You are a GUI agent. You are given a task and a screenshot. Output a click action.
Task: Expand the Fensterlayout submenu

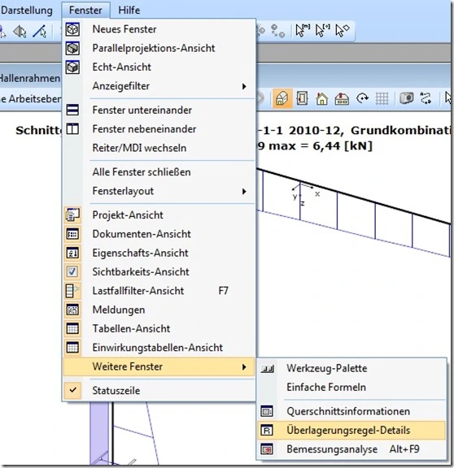tap(244, 191)
